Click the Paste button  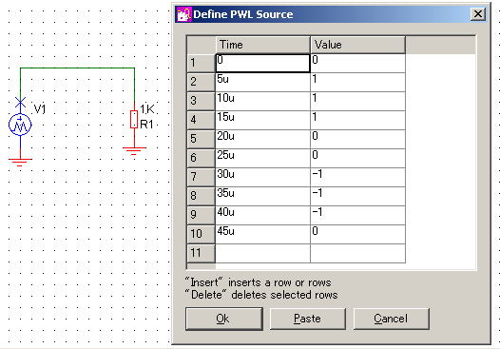(x=308, y=319)
